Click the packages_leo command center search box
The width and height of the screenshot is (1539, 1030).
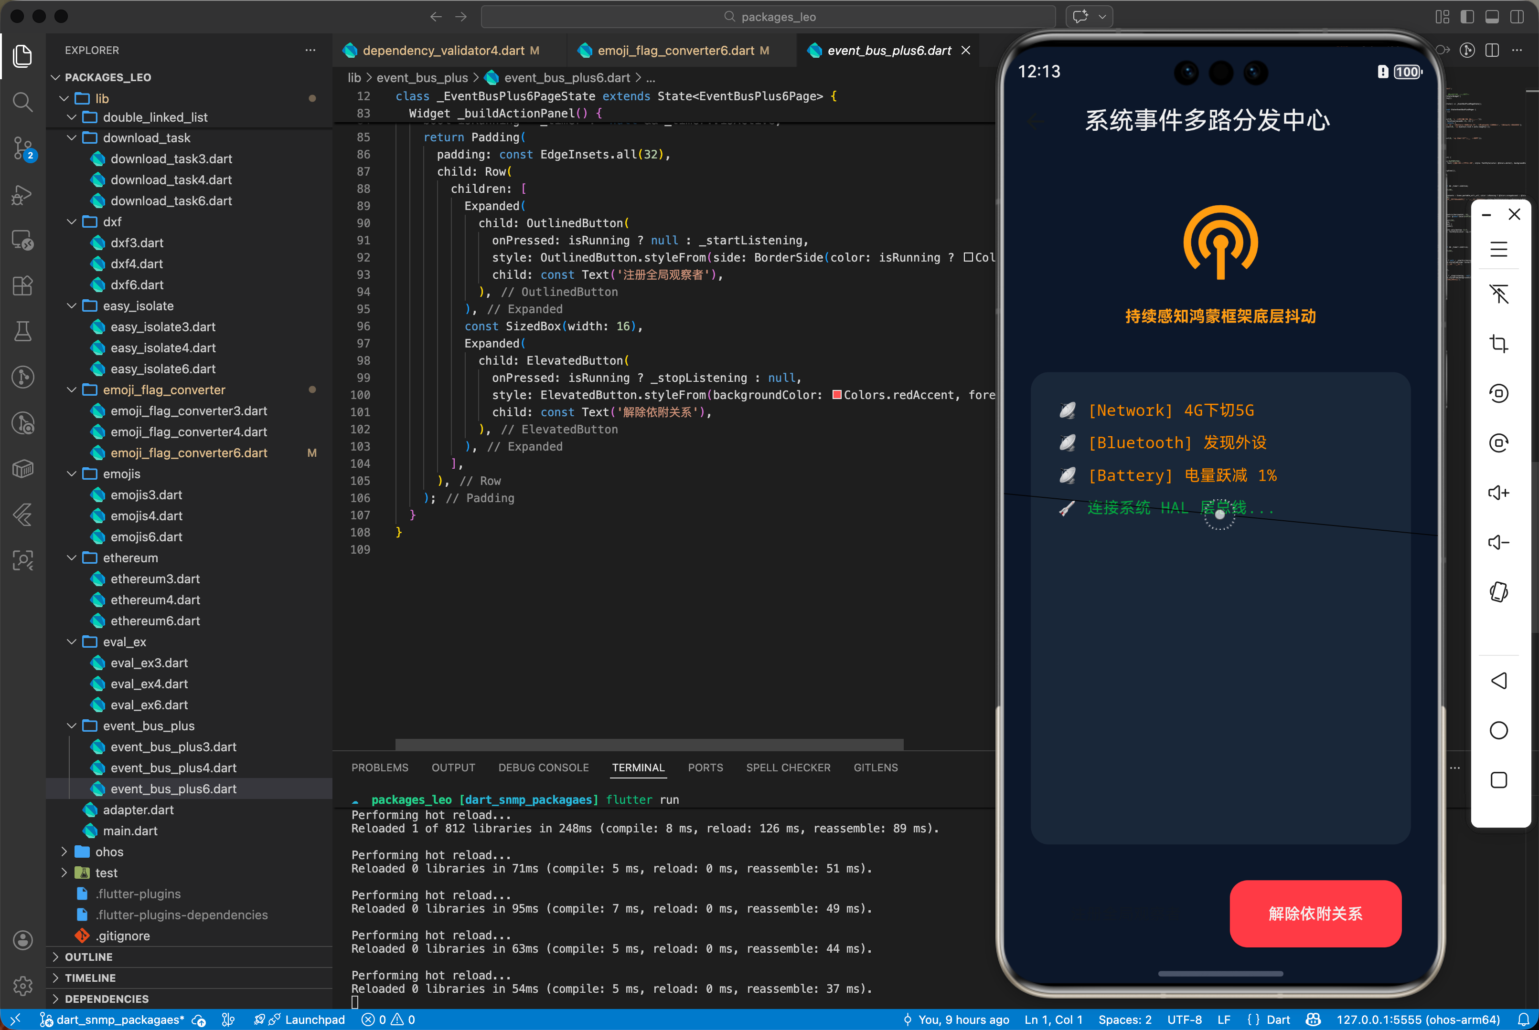click(x=768, y=16)
